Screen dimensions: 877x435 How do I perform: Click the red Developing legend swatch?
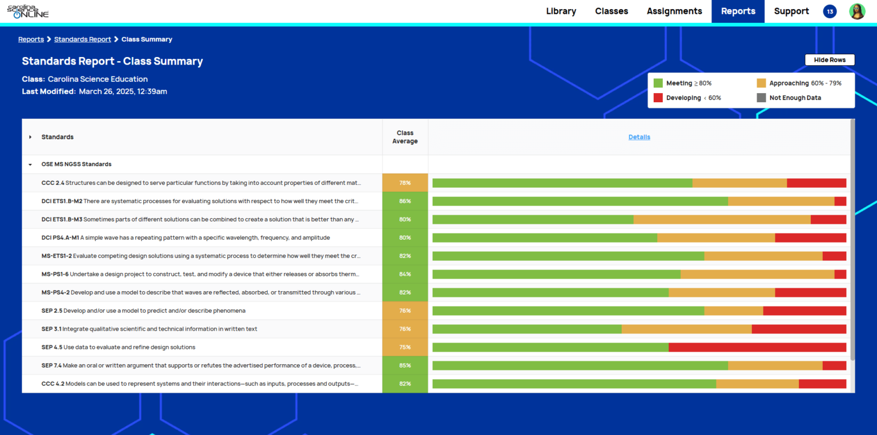coord(658,98)
